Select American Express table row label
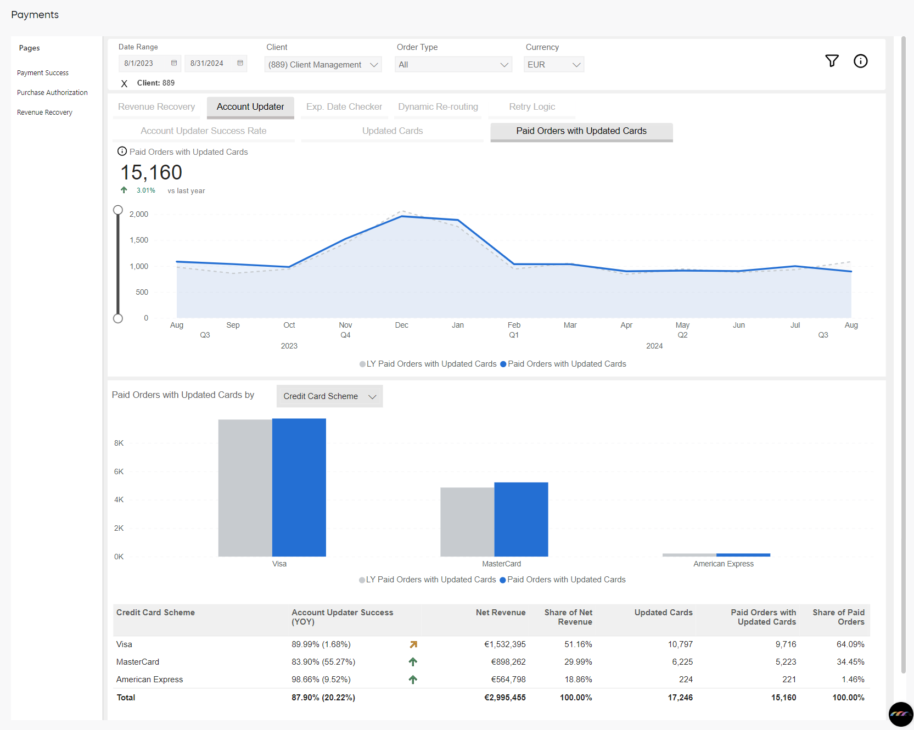914x730 pixels. tap(149, 680)
